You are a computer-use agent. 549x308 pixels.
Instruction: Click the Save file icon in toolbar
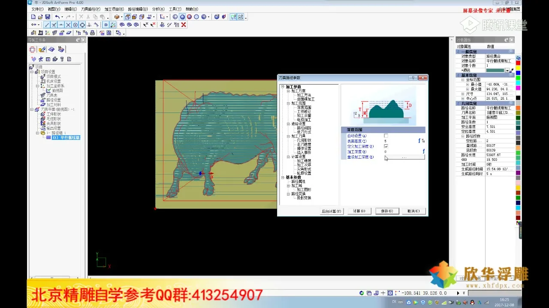click(47, 17)
